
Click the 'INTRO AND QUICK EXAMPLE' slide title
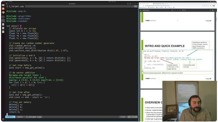165,46
